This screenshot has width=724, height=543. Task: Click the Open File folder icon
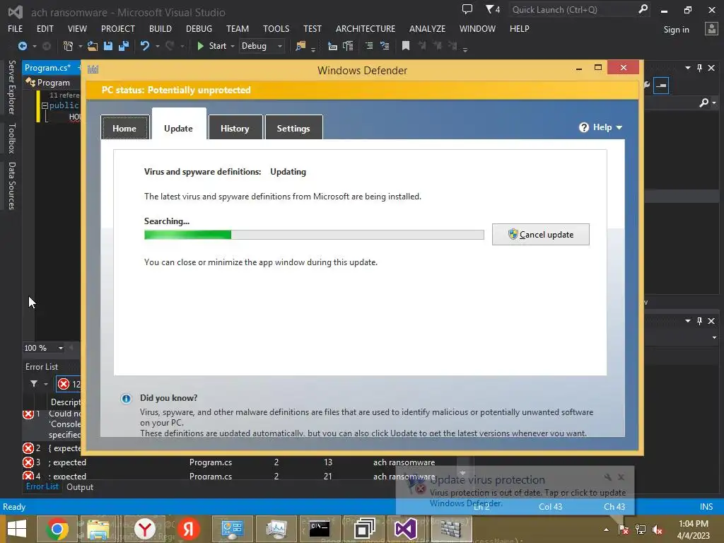(x=93, y=46)
